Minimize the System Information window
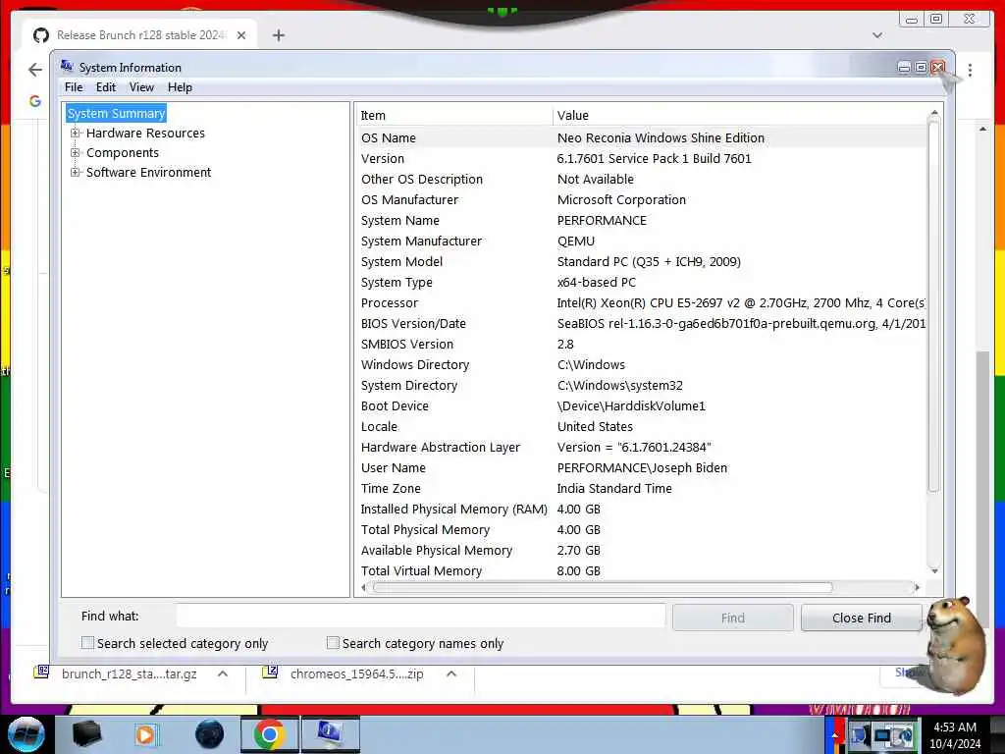 click(904, 67)
